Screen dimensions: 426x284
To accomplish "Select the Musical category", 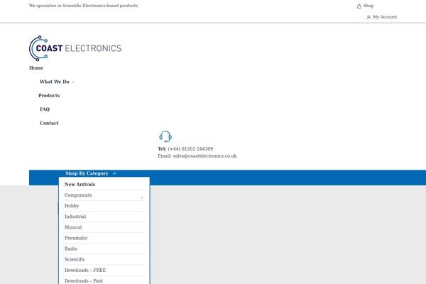I will [73, 227].
